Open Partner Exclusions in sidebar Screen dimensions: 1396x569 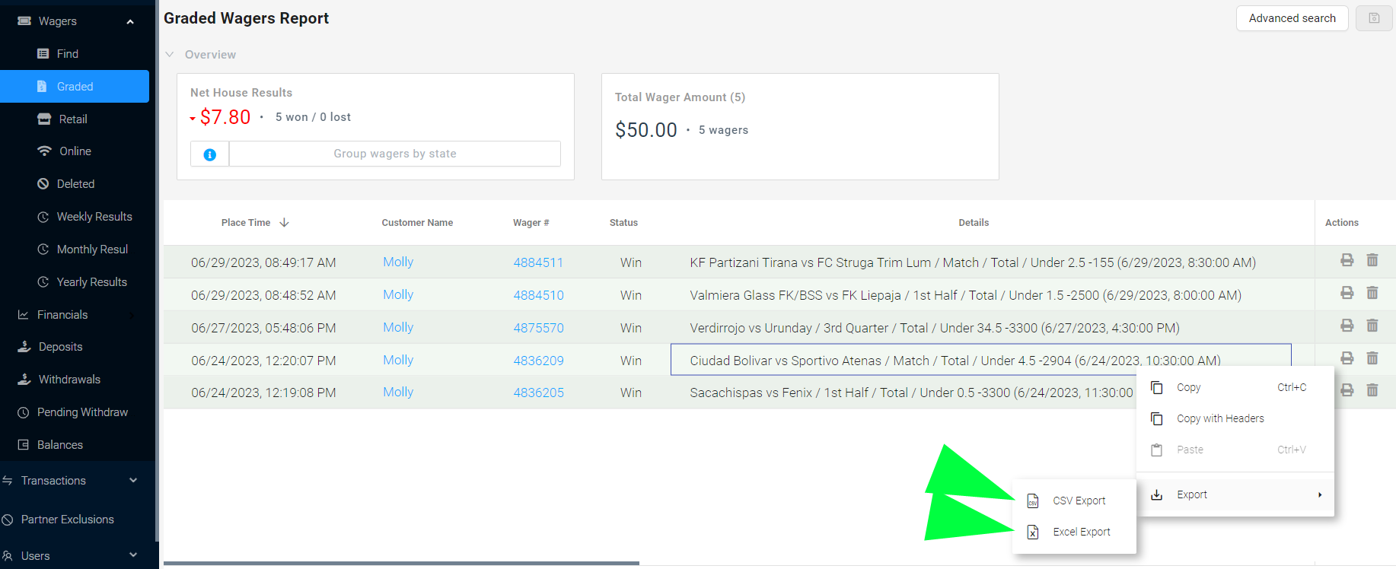(68, 520)
